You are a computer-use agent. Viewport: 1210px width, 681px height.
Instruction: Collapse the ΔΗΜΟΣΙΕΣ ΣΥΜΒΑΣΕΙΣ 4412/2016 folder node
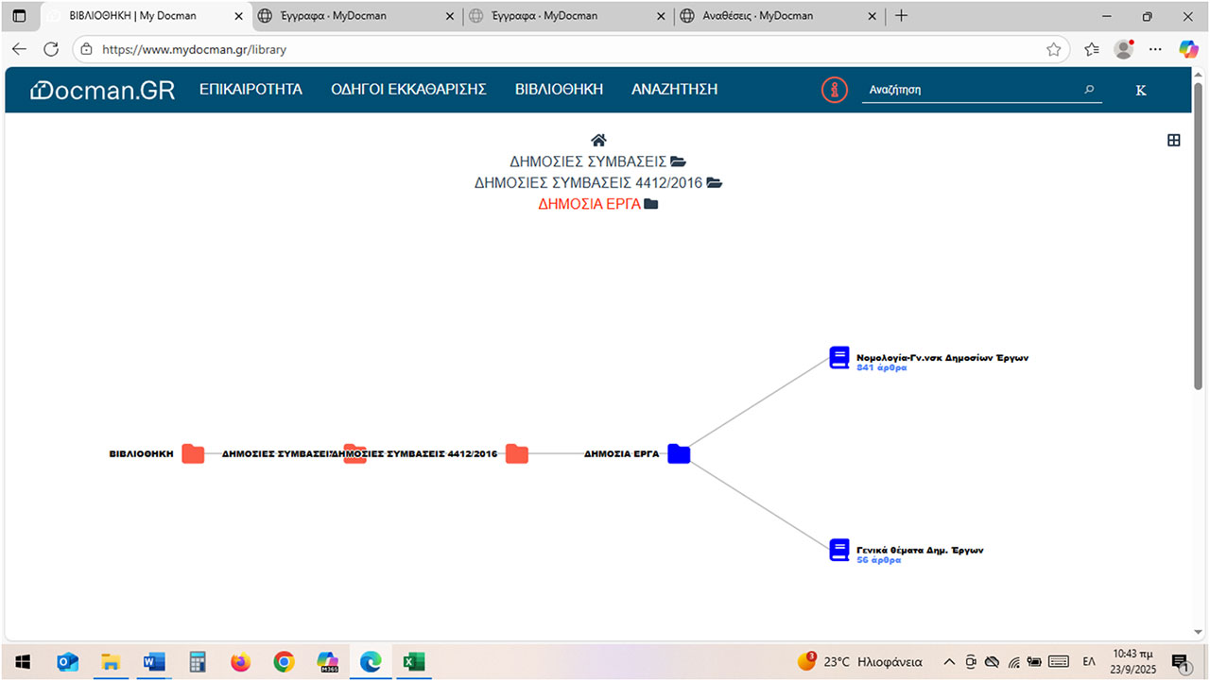[516, 454]
